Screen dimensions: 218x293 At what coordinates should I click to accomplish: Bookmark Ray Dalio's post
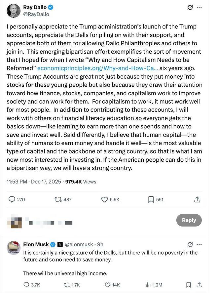(151, 199)
